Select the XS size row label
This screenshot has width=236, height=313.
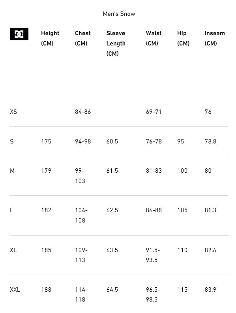[x=13, y=112]
